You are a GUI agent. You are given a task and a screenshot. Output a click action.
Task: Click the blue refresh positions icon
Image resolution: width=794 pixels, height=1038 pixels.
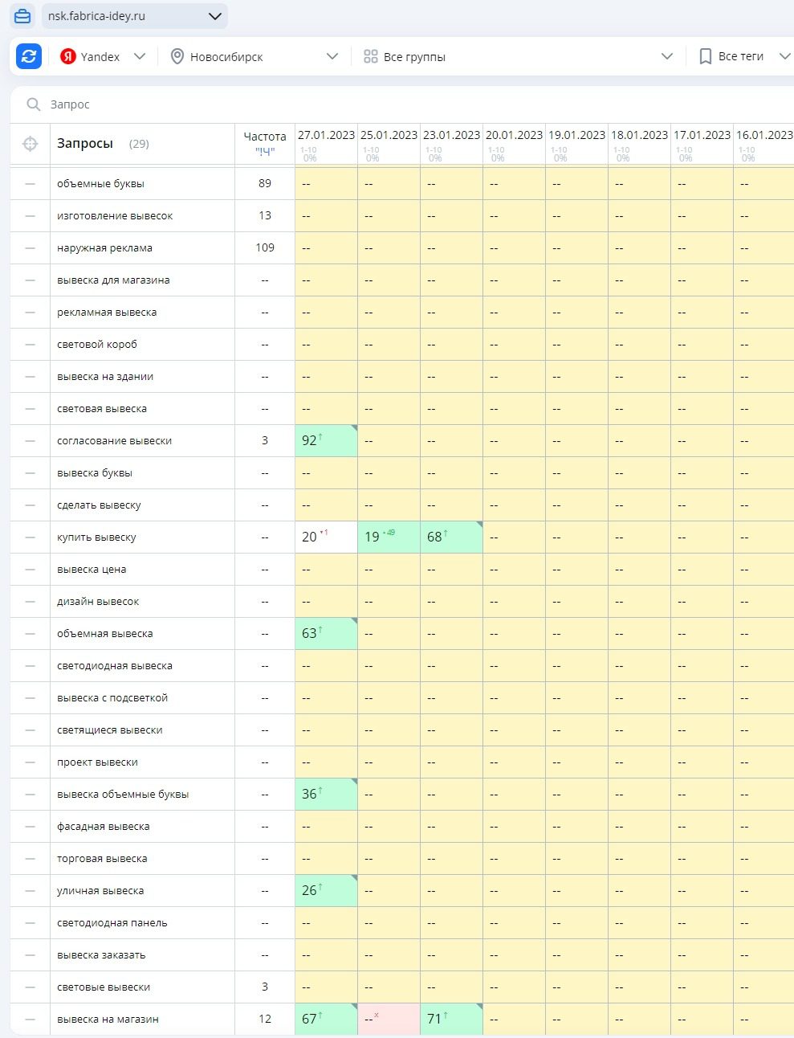[29, 56]
